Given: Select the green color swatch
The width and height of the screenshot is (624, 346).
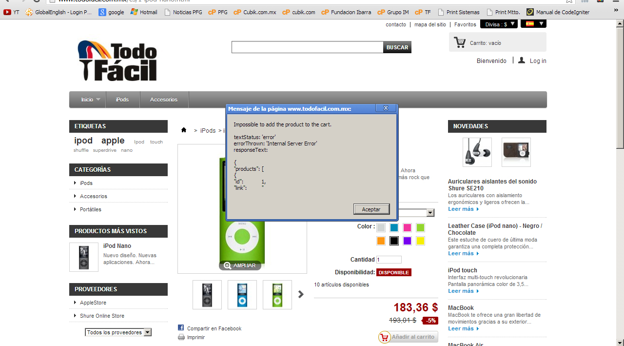Looking at the screenshot, I should pyautogui.click(x=420, y=227).
